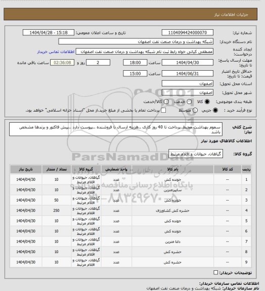This screenshot has width=265, height=291.
Task: Click the need date in row 9
Action: (x=26, y=262)
